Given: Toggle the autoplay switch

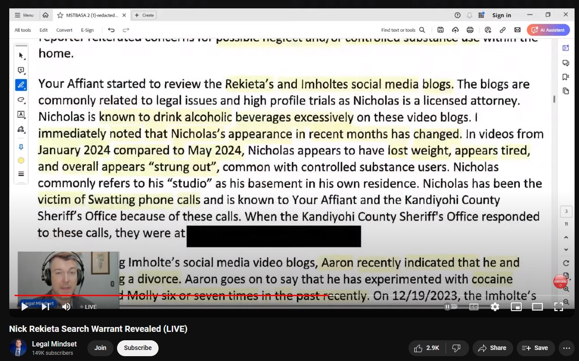Looking at the screenshot, I should click(450, 307).
